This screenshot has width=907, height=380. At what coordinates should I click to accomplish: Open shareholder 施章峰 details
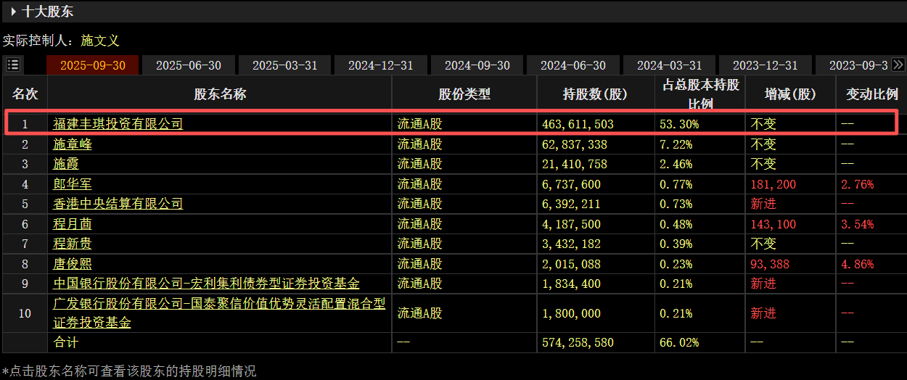point(73,144)
